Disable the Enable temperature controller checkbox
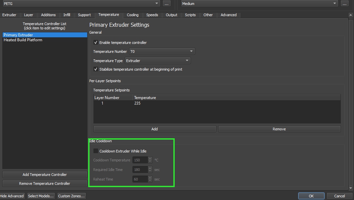 tap(96, 43)
